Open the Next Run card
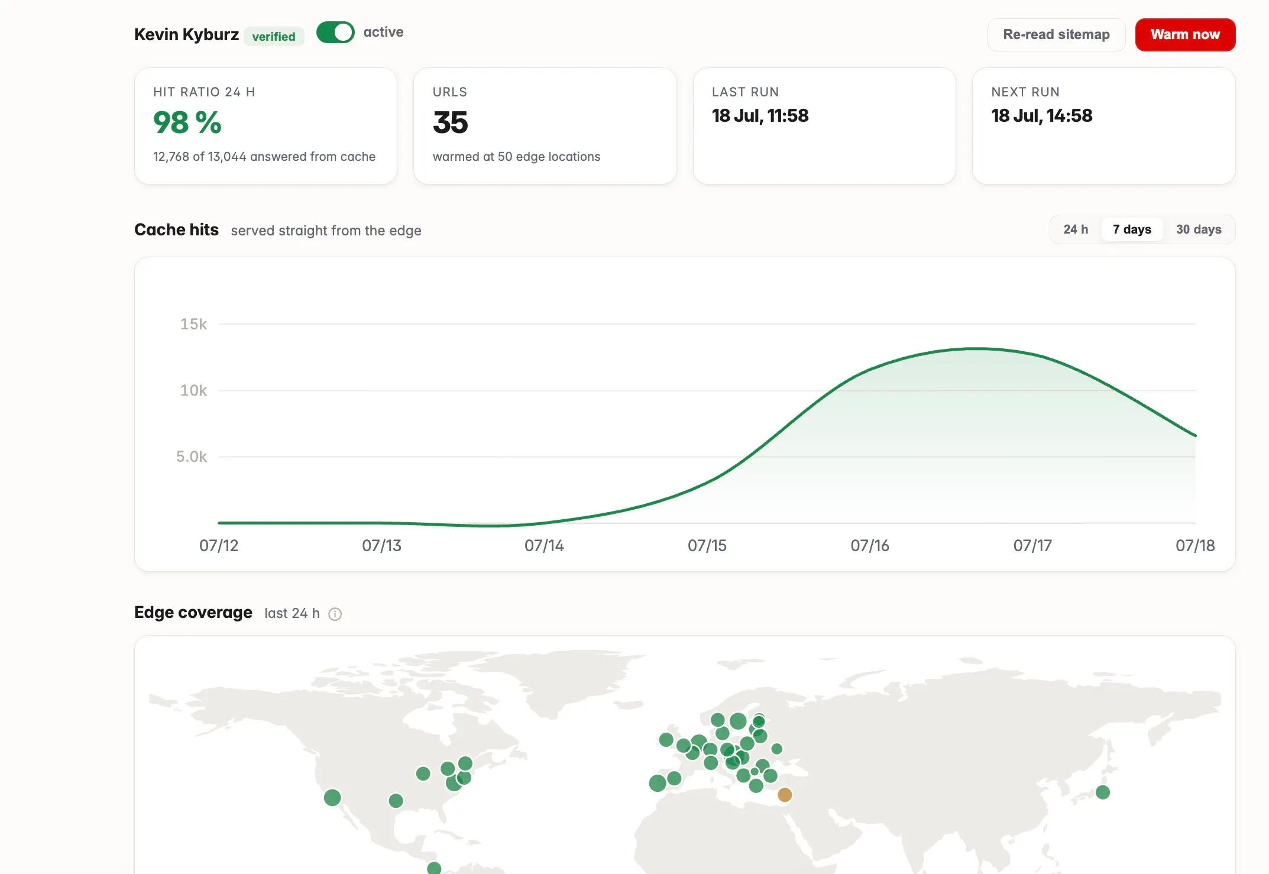 pos(1103,126)
